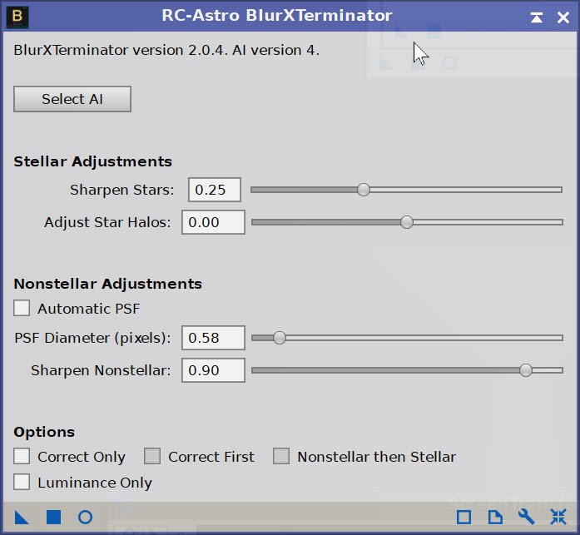Click the Sharpen Stars value field
This screenshot has height=535, width=580.
(215, 190)
